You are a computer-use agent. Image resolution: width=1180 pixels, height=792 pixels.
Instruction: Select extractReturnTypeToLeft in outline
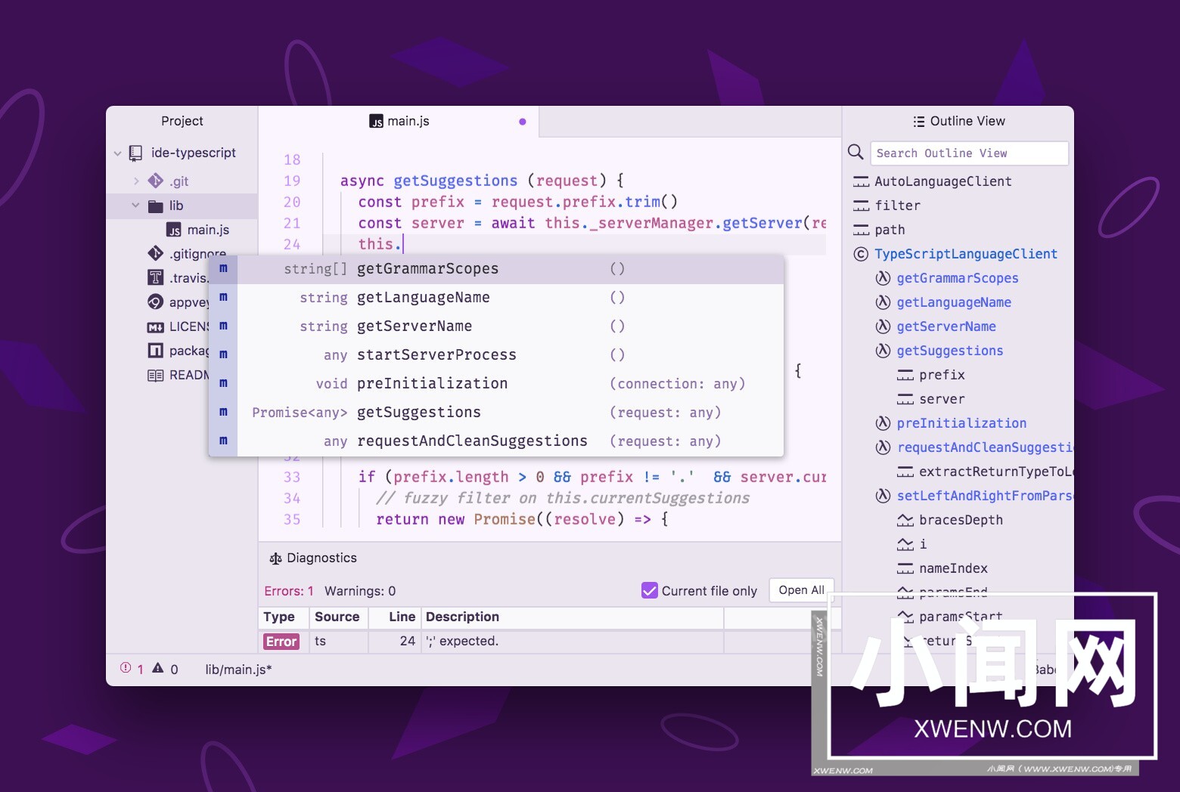tap(996, 472)
